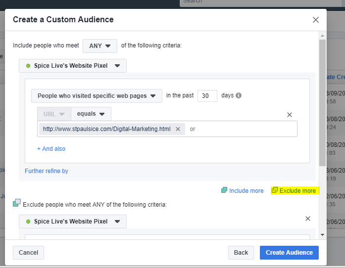Open People who visited specific web pages dropdown
The image size is (345, 268).
tap(97, 95)
